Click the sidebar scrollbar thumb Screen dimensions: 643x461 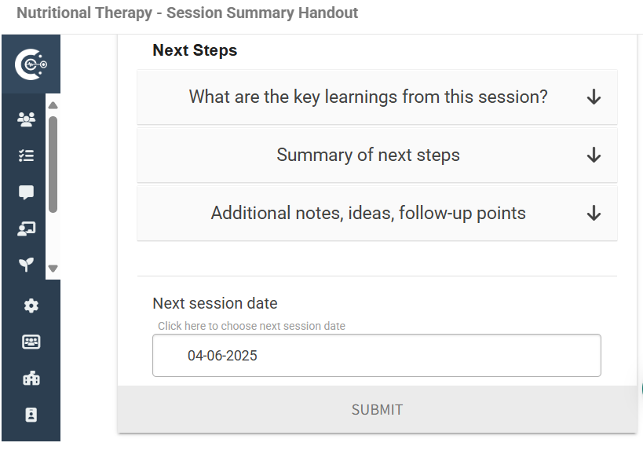[x=53, y=165]
